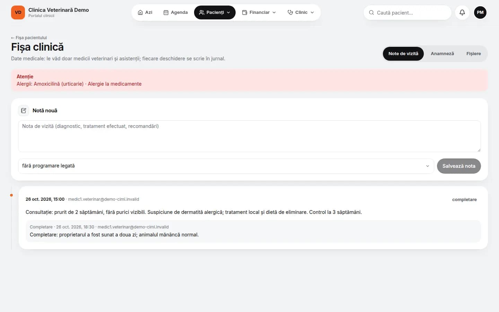Click into the Nota de vizită textarea
This screenshot has height=312, width=499.
[249, 136]
